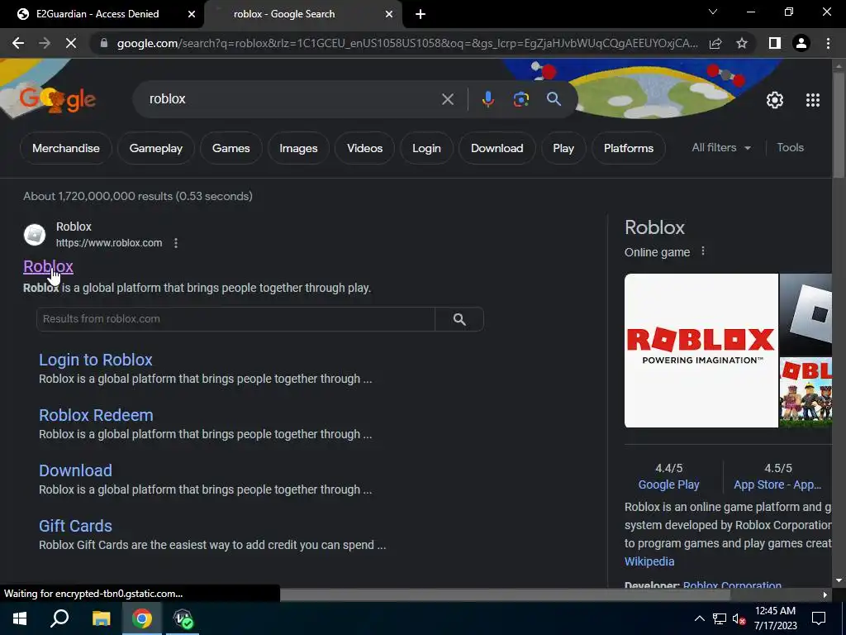Screen dimensions: 846x635
Task: Open Google quick settings gear
Action: click(x=775, y=100)
